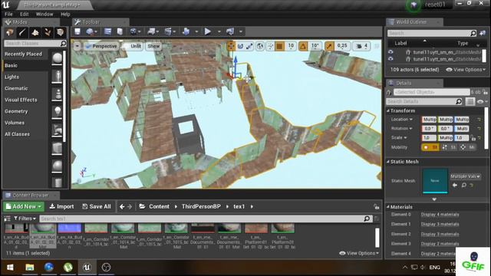Open the rotation snap 10° dropdown
The width and height of the screenshot is (491, 276).
coord(315,46)
